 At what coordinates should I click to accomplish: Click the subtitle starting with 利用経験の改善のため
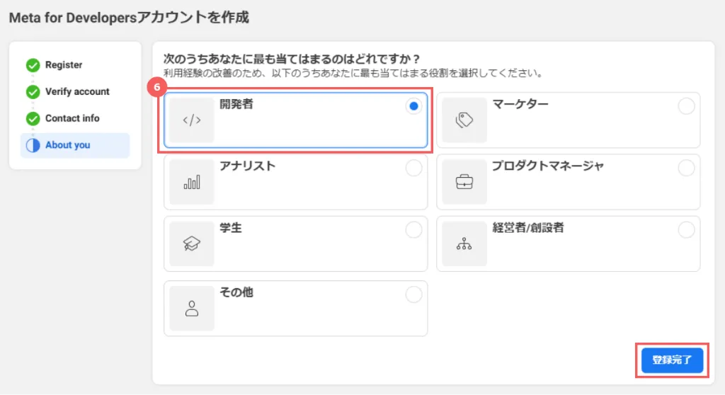pos(354,74)
